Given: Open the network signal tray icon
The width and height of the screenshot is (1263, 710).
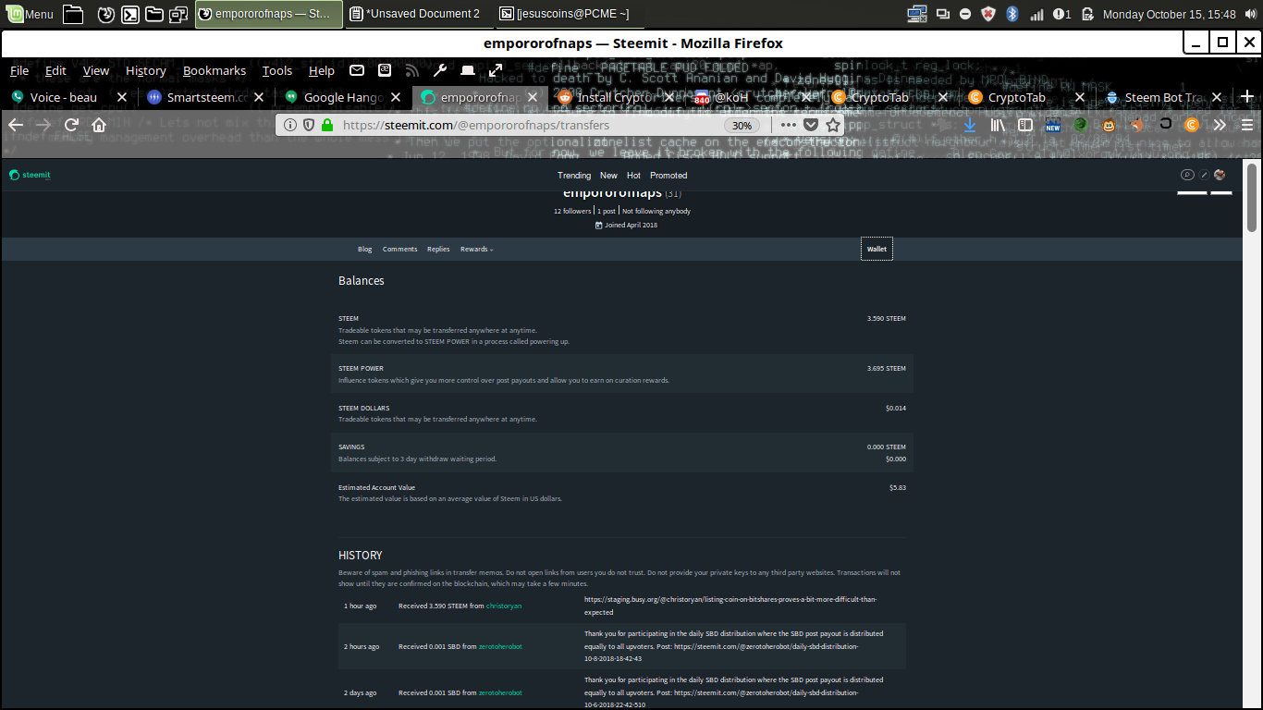Looking at the screenshot, I should tap(1036, 14).
